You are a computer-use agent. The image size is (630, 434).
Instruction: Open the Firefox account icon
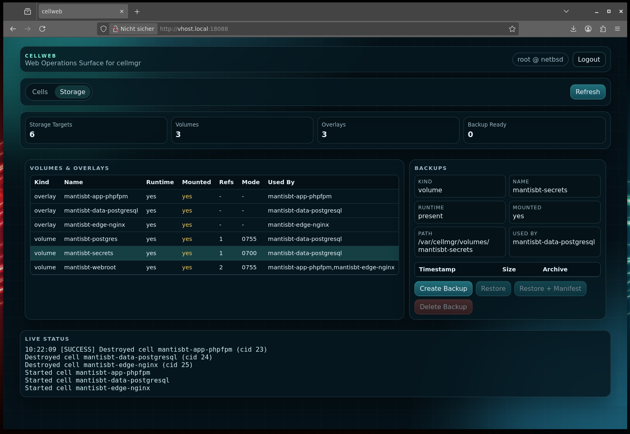coord(588,29)
